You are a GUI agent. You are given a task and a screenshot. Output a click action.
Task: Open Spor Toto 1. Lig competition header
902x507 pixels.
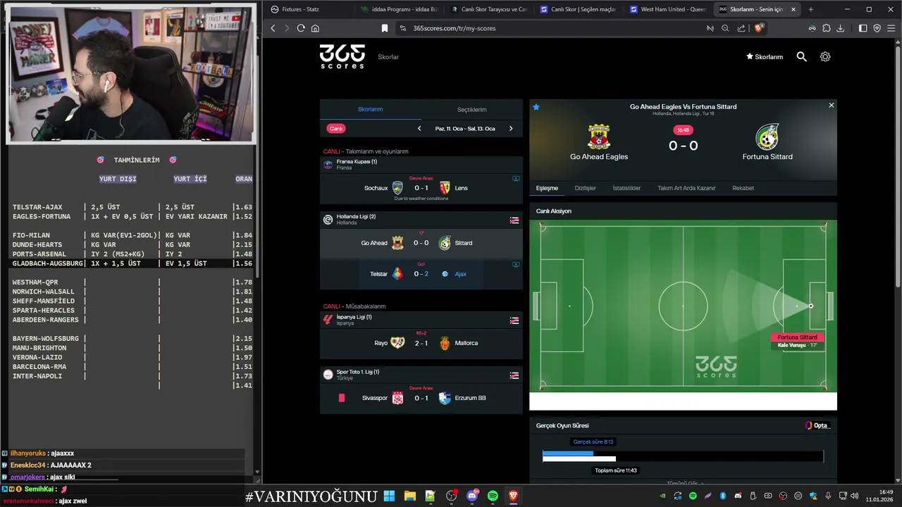[421, 375]
